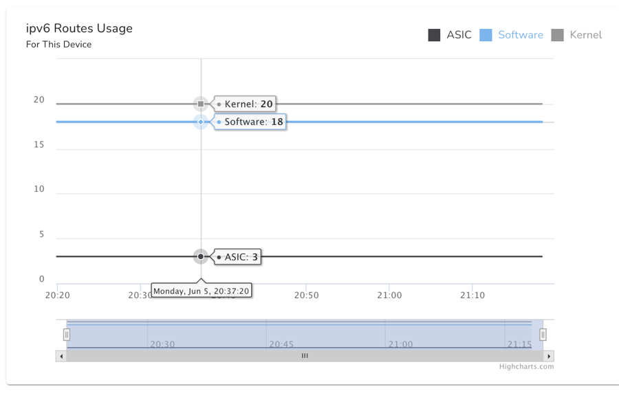Toggle the Kernel series legend label

[x=585, y=35]
